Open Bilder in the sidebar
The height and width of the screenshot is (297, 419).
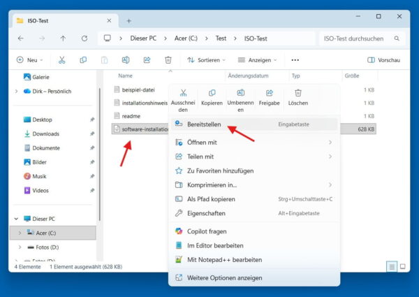pyautogui.click(x=36, y=162)
